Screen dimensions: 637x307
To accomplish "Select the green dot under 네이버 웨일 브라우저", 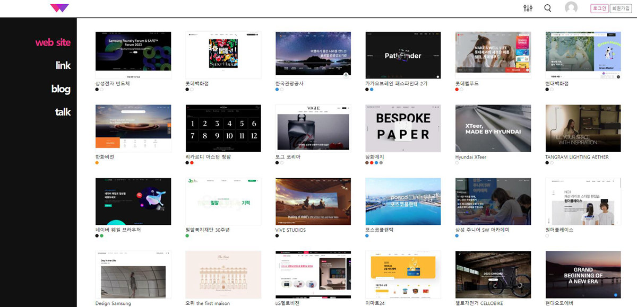I will pyautogui.click(x=101, y=236).
